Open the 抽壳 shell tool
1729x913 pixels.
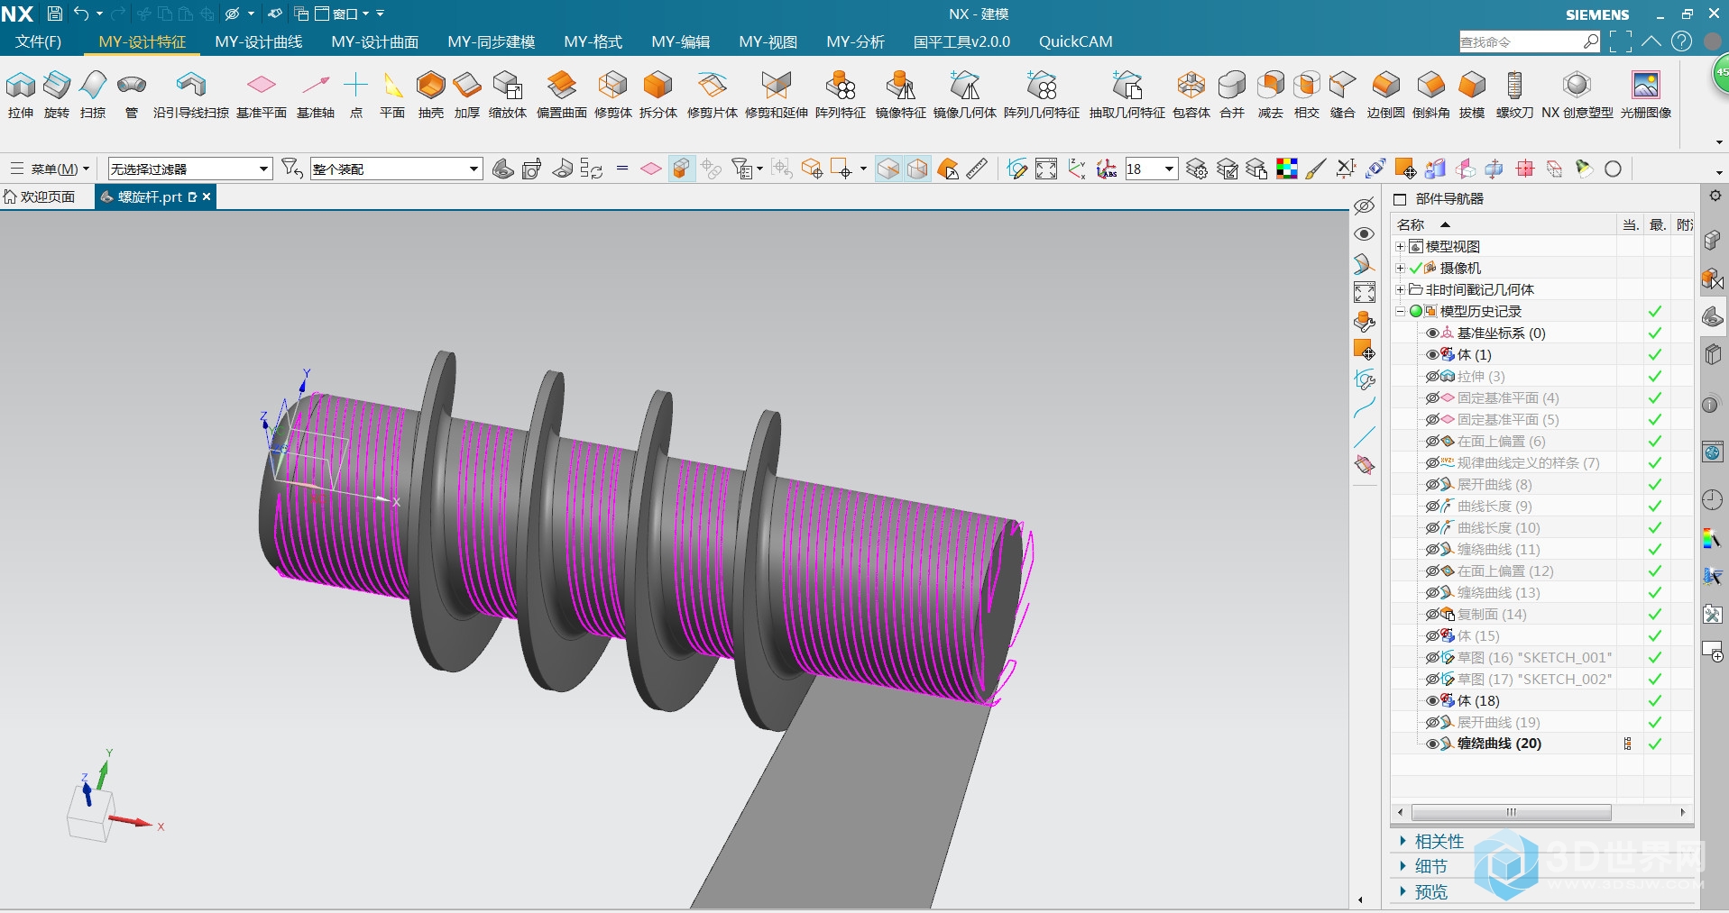click(x=431, y=95)
